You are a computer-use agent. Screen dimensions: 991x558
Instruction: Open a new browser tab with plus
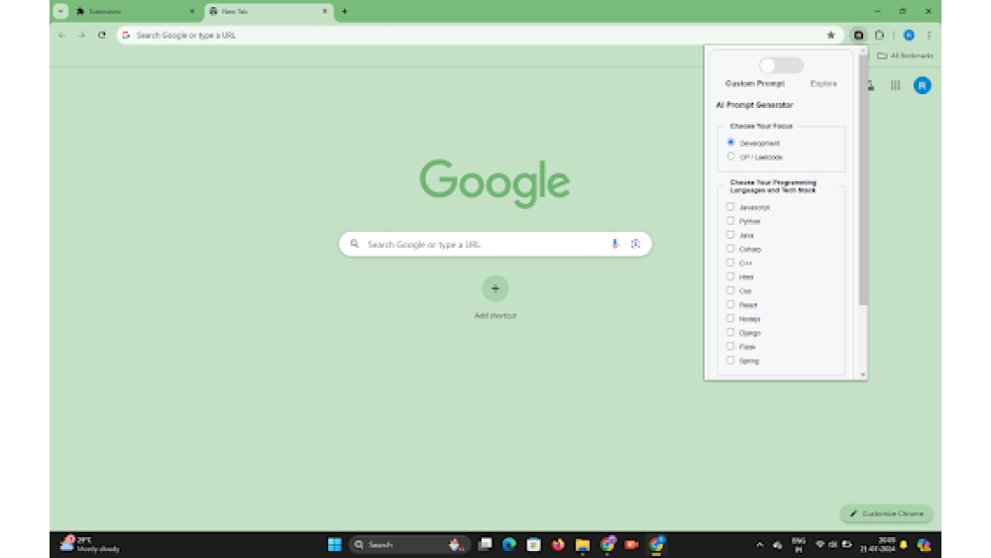click(x=345, y=11)
